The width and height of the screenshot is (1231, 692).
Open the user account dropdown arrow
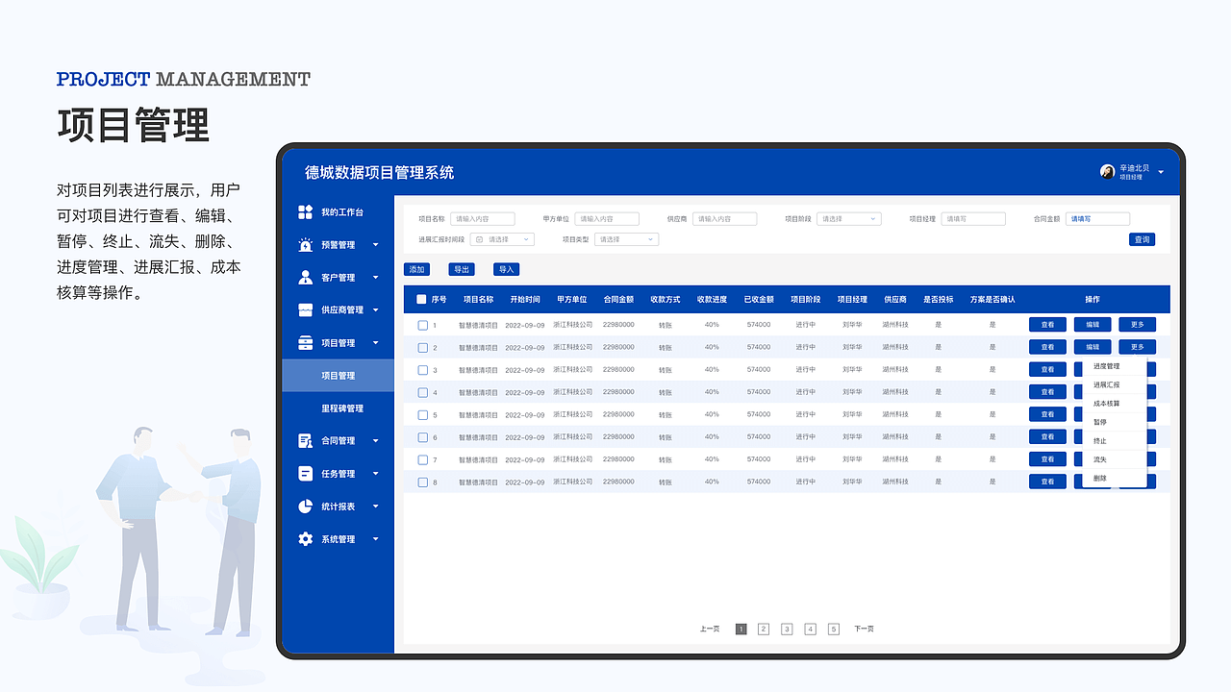(x=1161, y=172)
